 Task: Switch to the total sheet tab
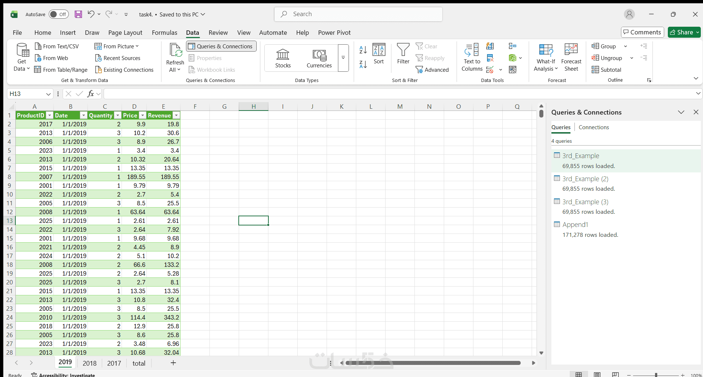pyautogui.click(x=139, y=363)
